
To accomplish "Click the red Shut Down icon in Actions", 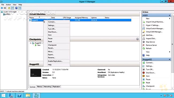I will tap(143, 73).
